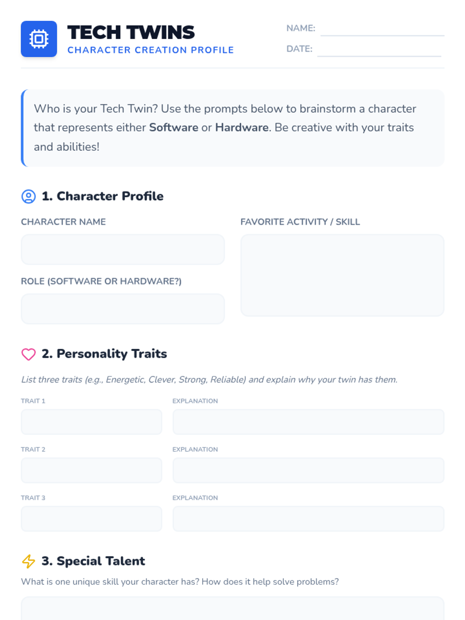Click the lightning bolt Special Talent icon
This screenshot has height=620, width=465.
[28, 561]
